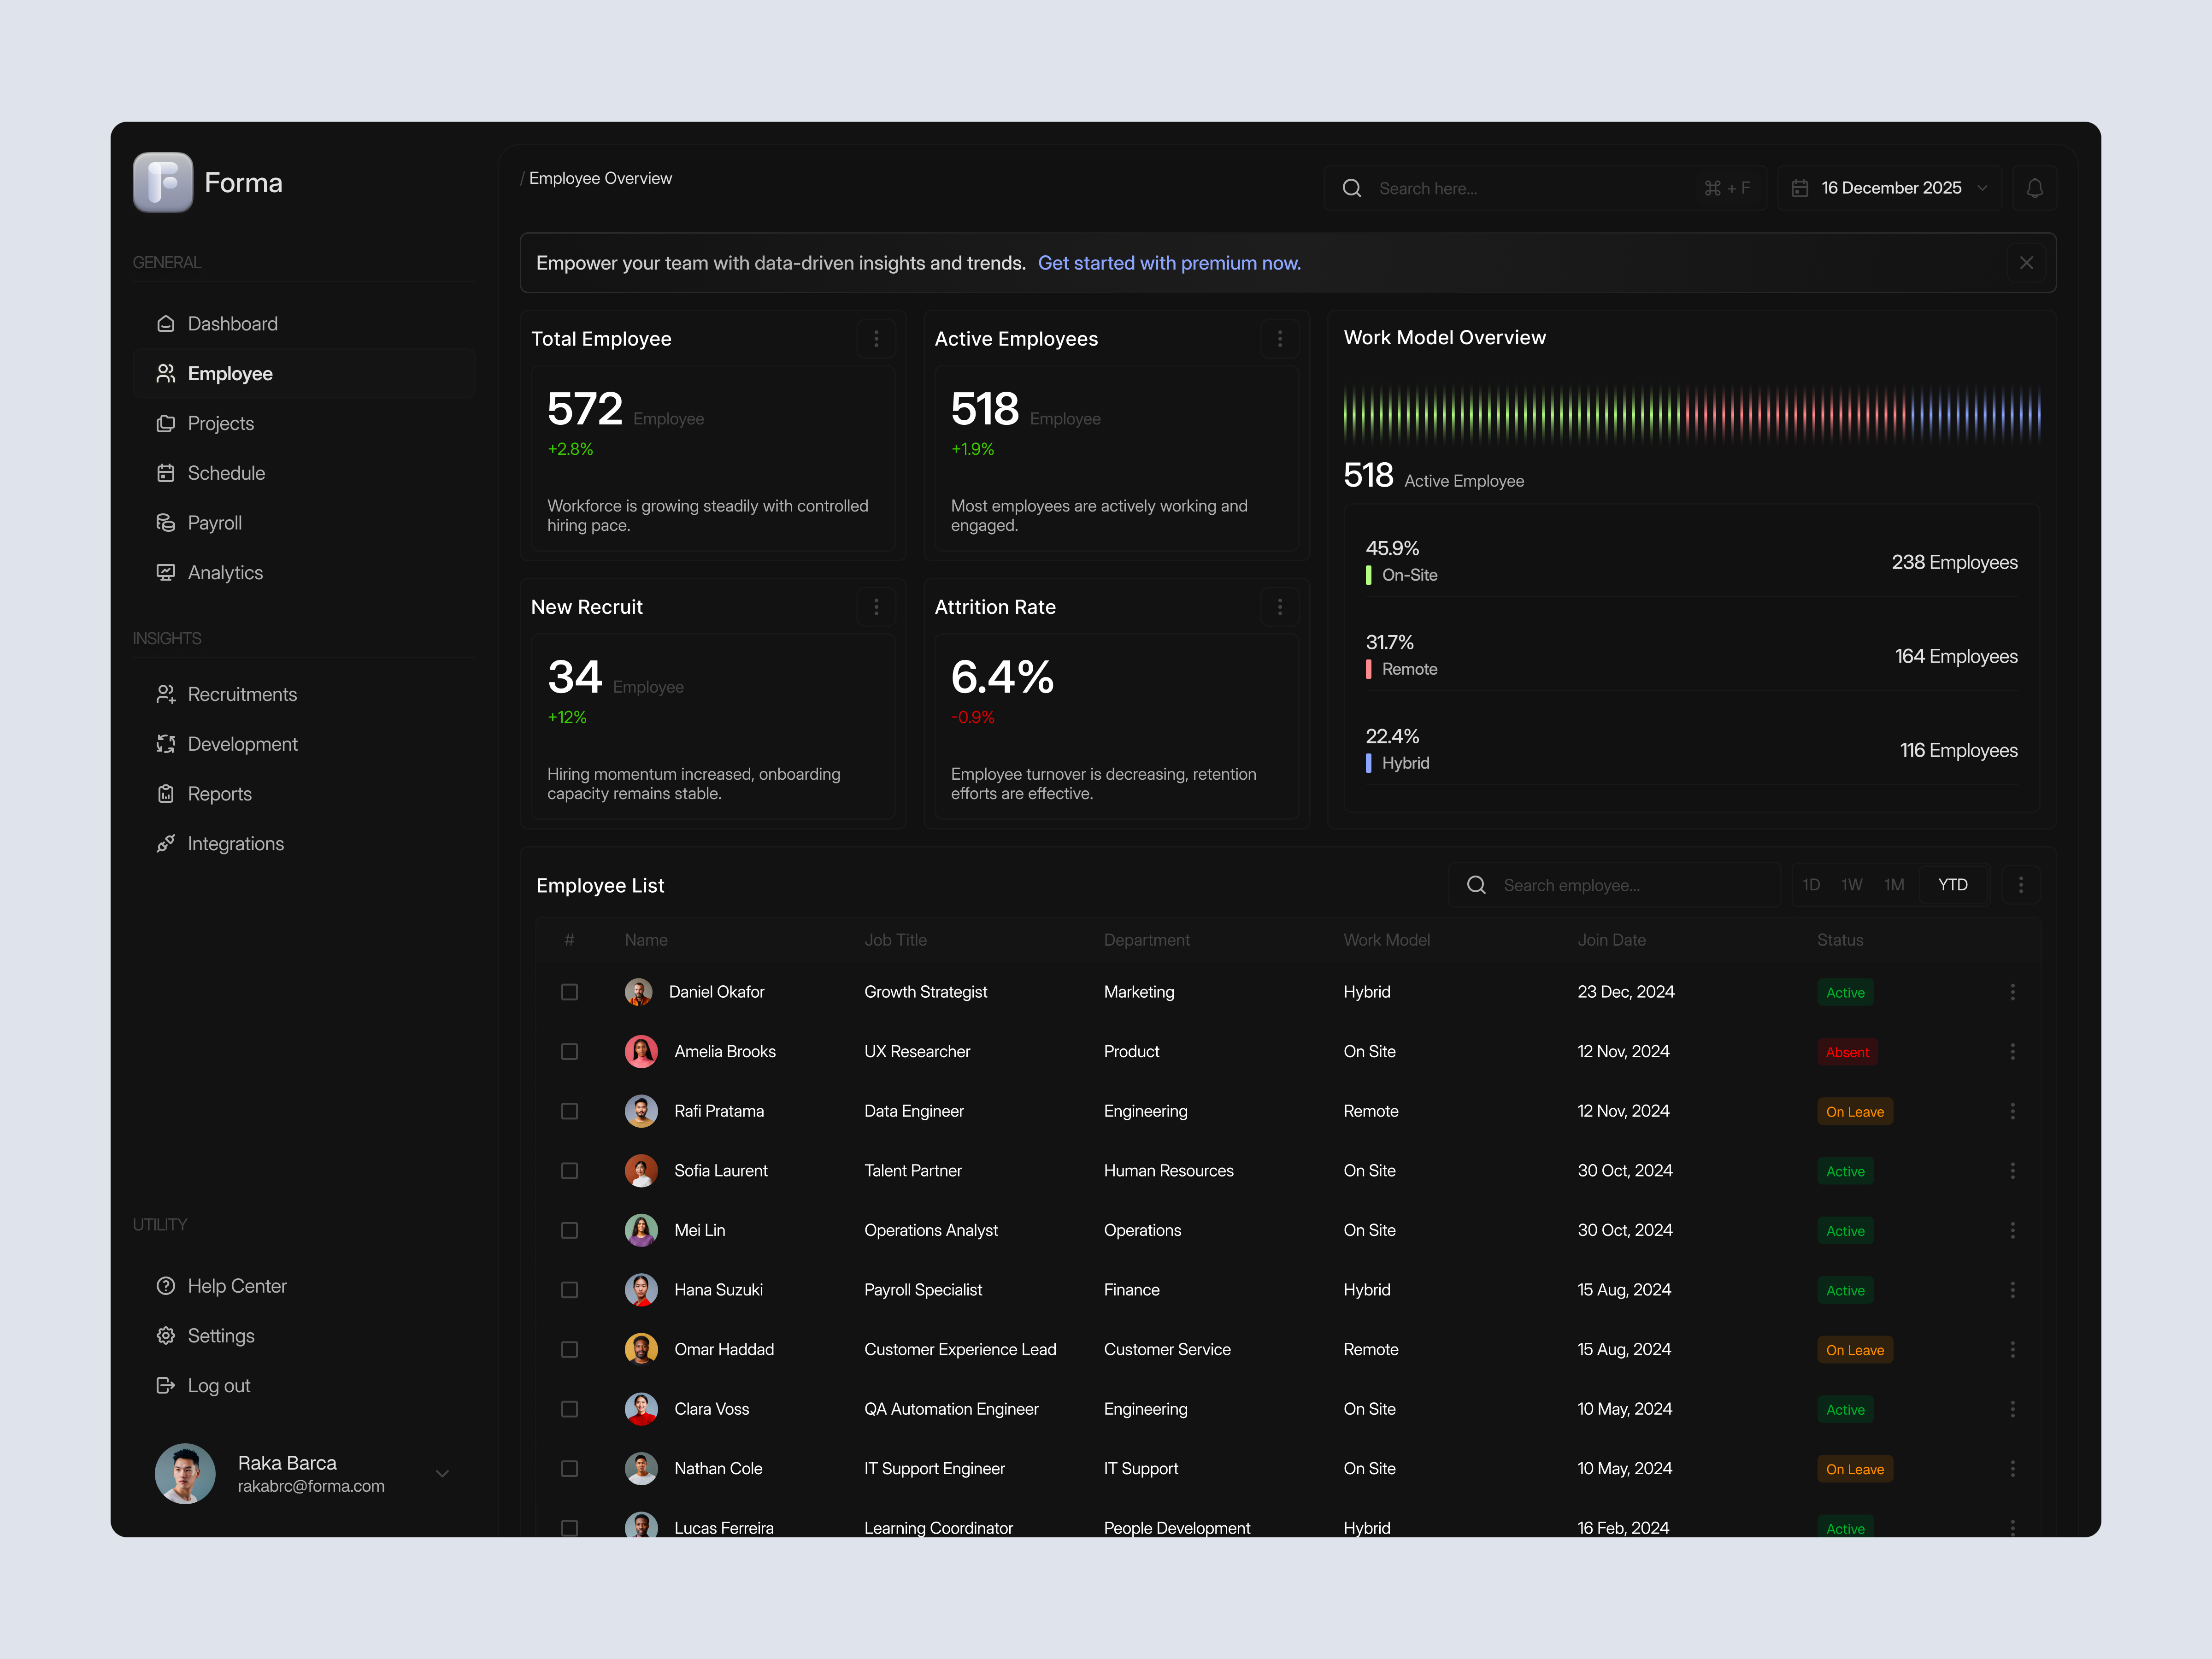
Task: Open the Payroll section via its icon
Action: (166, 522)
